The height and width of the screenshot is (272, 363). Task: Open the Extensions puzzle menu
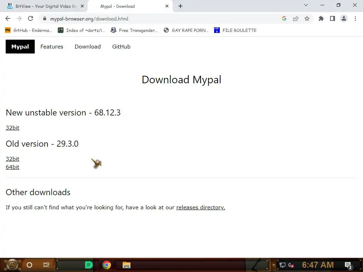[321, 18]
